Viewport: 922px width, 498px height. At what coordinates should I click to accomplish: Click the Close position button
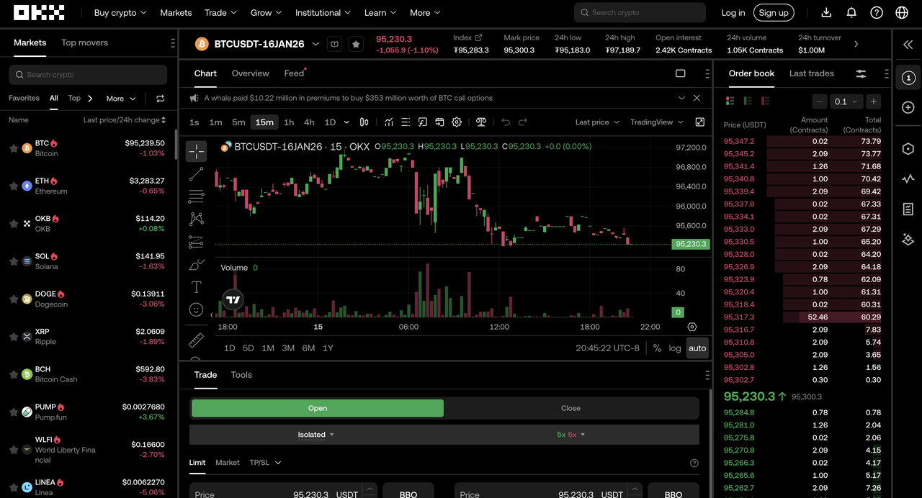[570, 408]
